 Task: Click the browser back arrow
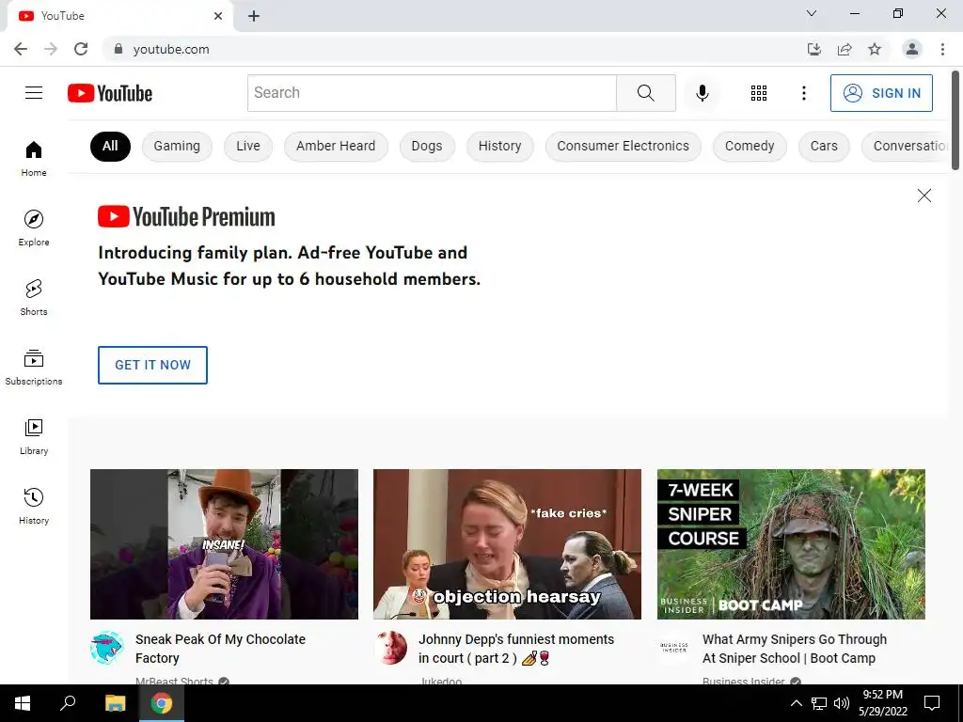click(21, 49)
